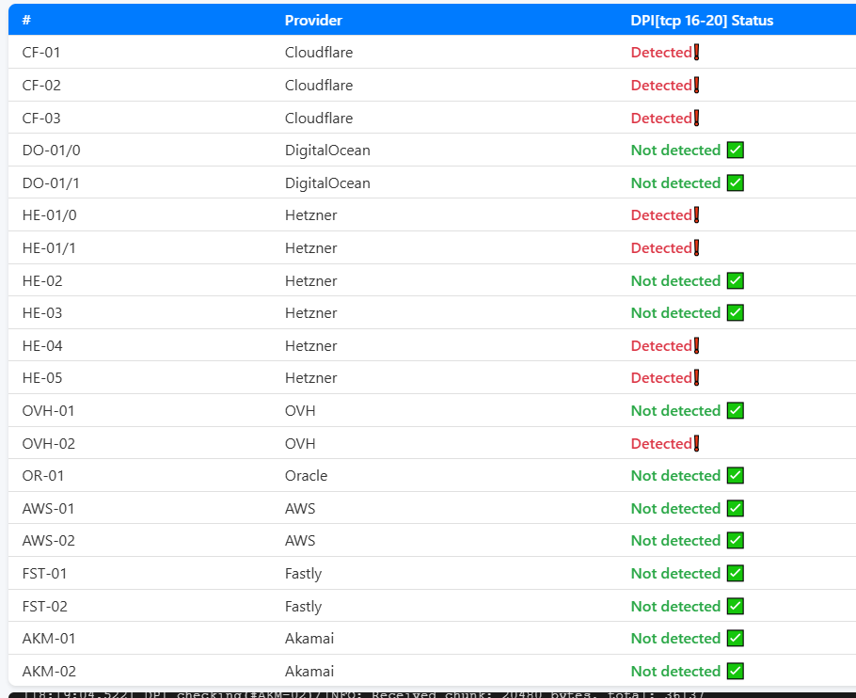Click the red exclamation icon in HE-01/0 row
This screenshot has height=698, width=856.
click(697, 214)
